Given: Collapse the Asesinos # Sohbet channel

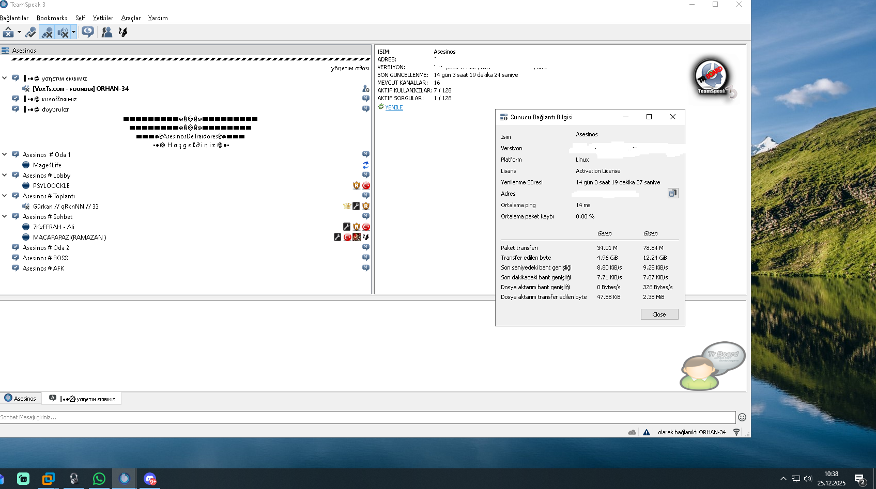Looking at the screenshot, I should 5,216.
